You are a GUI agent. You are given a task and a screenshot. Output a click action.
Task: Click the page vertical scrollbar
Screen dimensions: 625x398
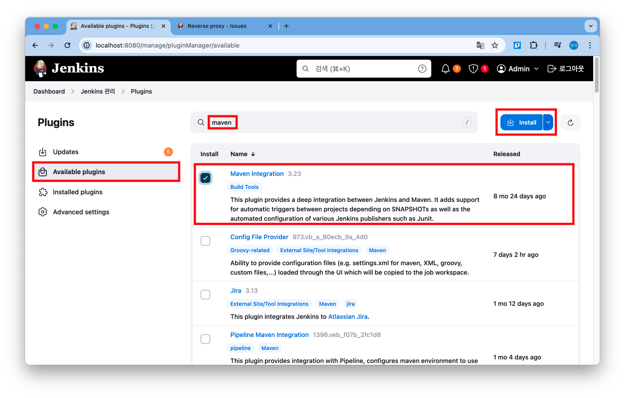597,75
